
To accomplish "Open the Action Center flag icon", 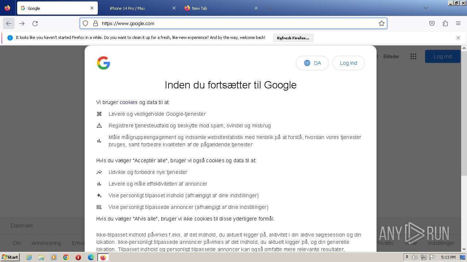I will 432,257.
